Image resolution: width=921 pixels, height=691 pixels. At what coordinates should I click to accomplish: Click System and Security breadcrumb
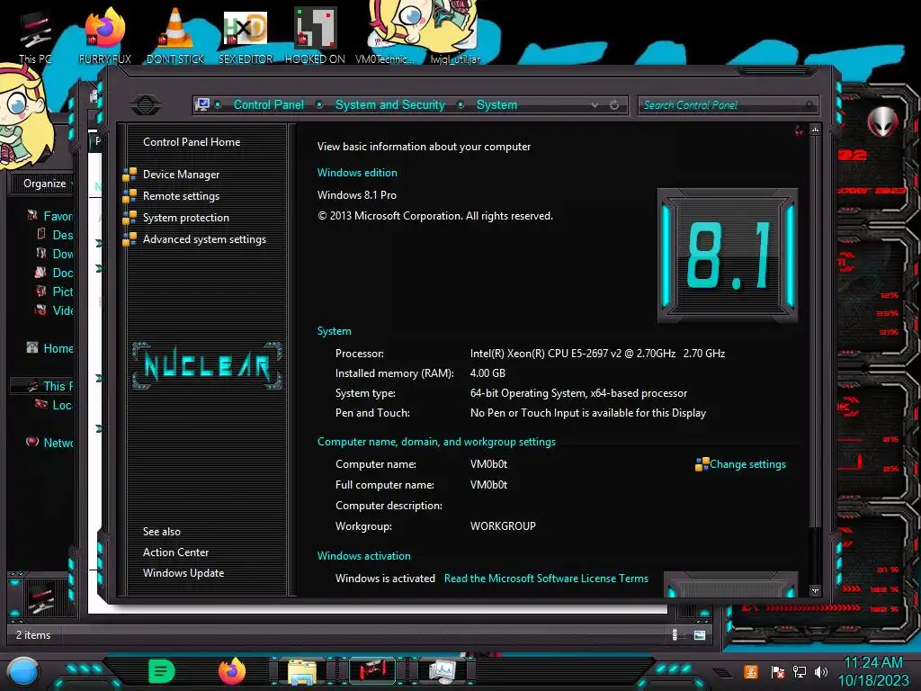(x=390, y=104)
